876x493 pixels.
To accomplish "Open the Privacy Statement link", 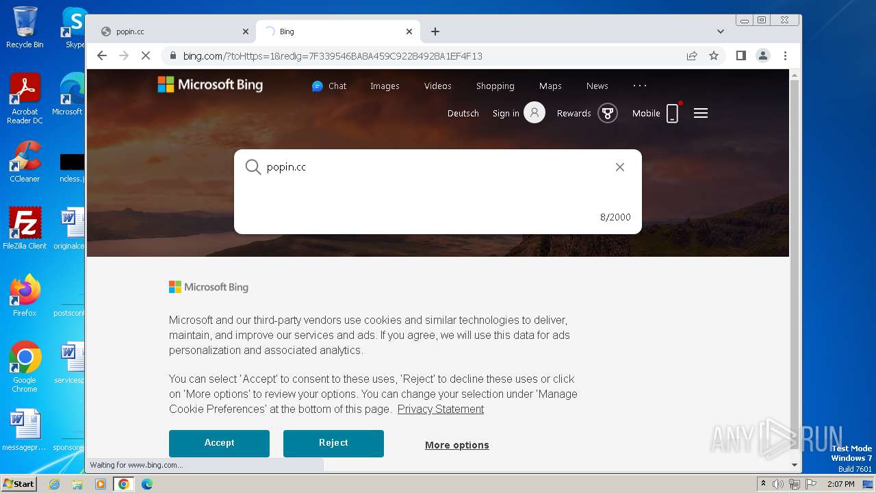I will 441,409.
